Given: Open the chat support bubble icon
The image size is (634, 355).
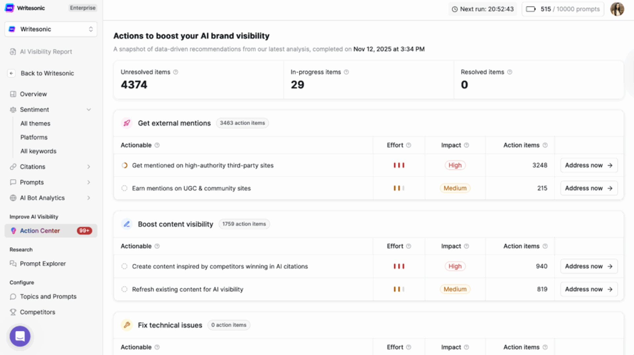Looking at the screenshot, I should tap(20, 336).
